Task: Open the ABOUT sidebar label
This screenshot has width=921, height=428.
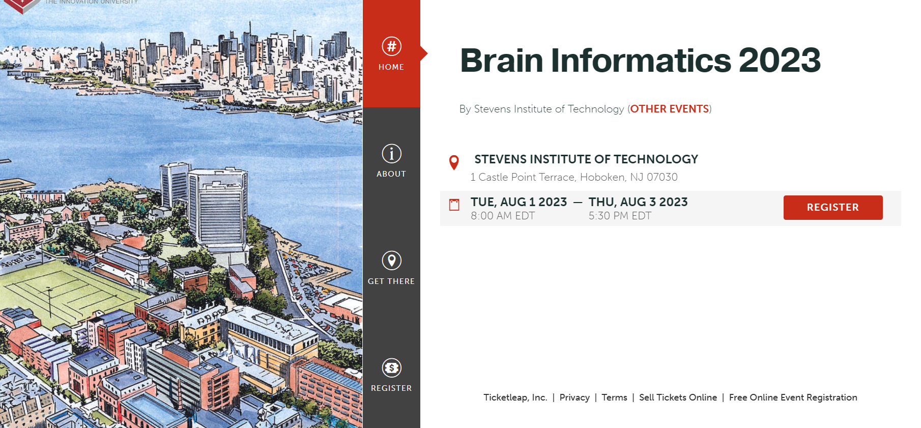Action: coord(391,174)
